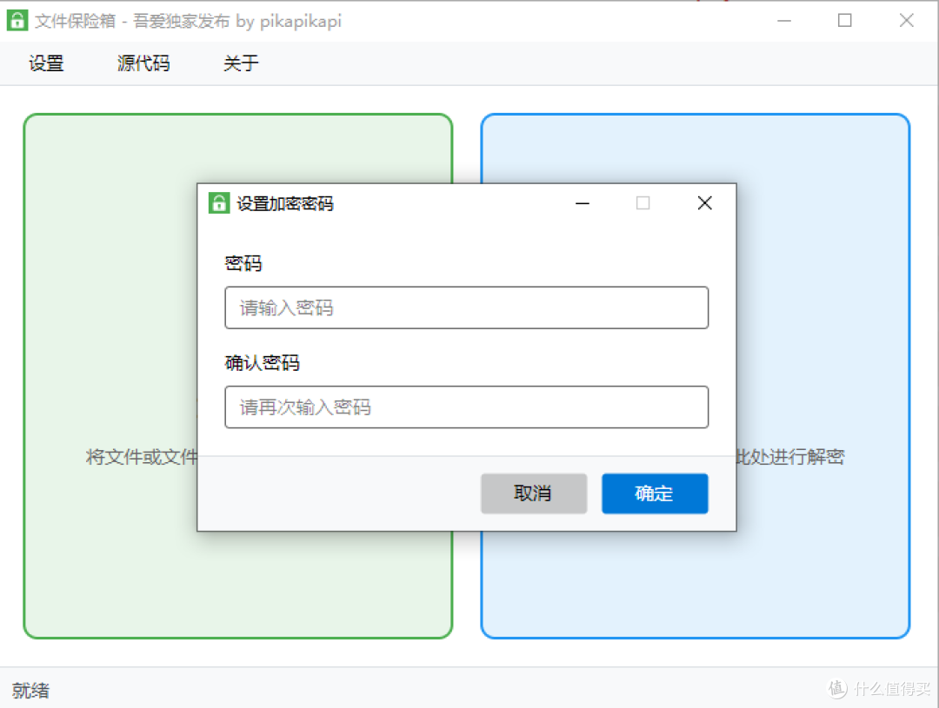Confirm with the 确定 button

(655, 493)
